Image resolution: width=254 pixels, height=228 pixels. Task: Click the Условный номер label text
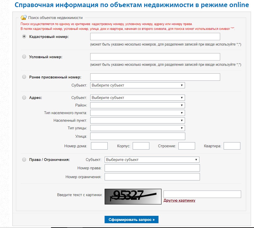coord(46,57)
